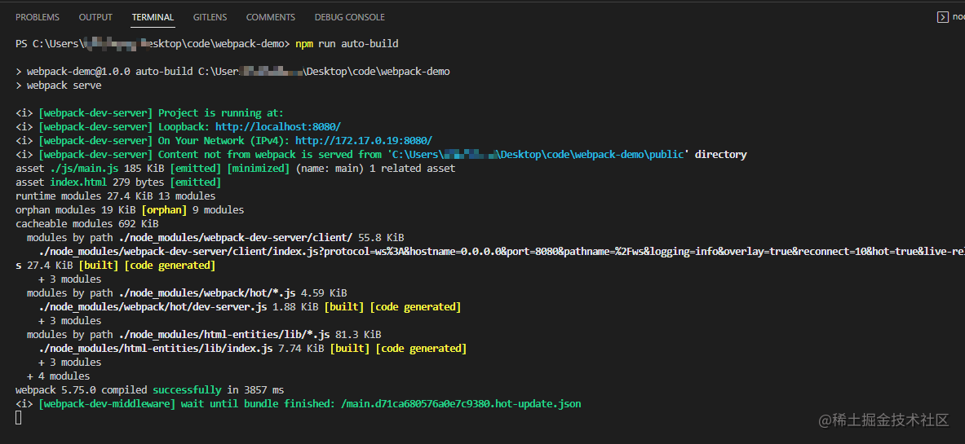The image size is (965, 444).
Task: Click the webpack-dev-server/client/ path text
Action: tap(236, 237)
